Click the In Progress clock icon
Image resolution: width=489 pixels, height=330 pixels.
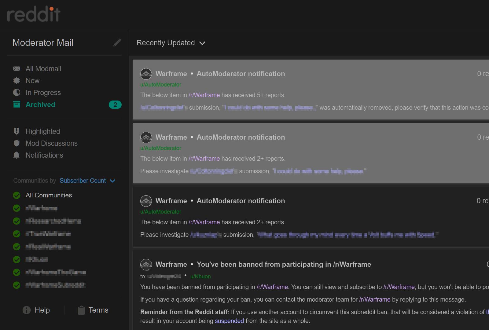point(17,93)
